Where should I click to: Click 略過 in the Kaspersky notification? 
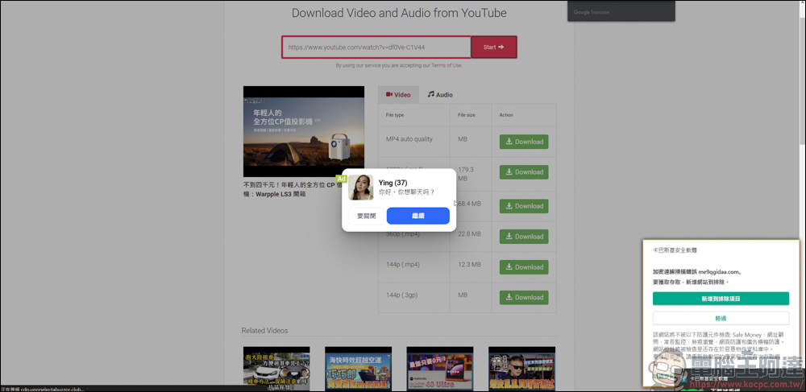pyautogui.click(x=721, y=318)
